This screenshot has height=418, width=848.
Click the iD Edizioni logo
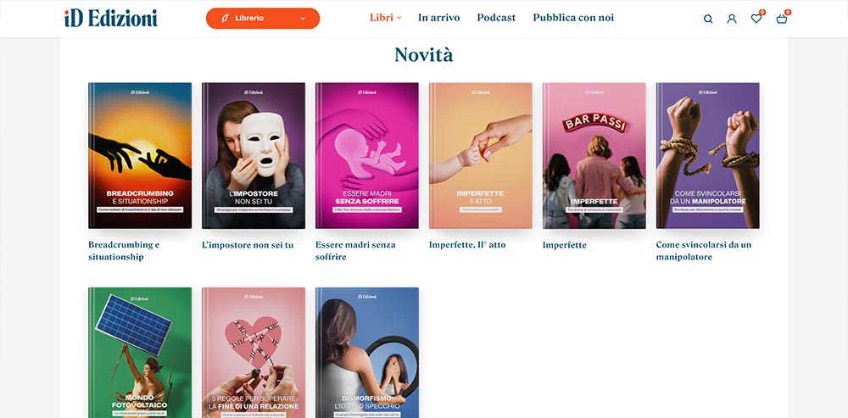pos(111,18)
